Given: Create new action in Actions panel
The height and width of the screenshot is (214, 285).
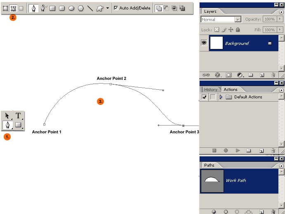Looking at the screenshot, I should [x=261, y=151].
